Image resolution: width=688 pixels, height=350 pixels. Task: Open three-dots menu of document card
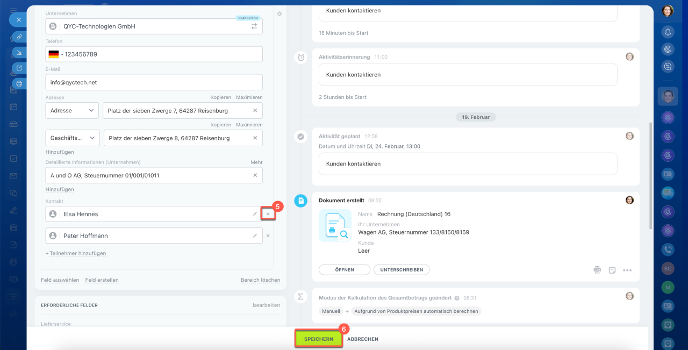pyautogui.click(x=627, y=270)
